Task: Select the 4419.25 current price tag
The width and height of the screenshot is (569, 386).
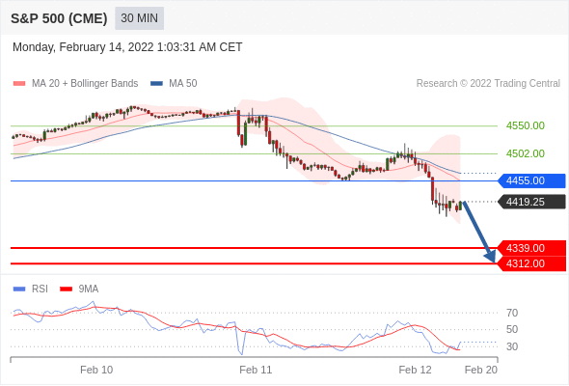Action: pos(531,202)
